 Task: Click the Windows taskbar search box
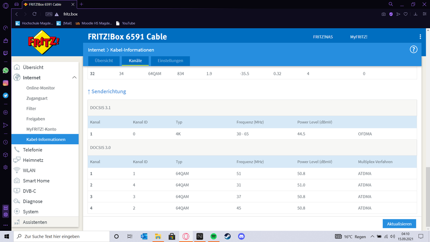click(62, 236)
